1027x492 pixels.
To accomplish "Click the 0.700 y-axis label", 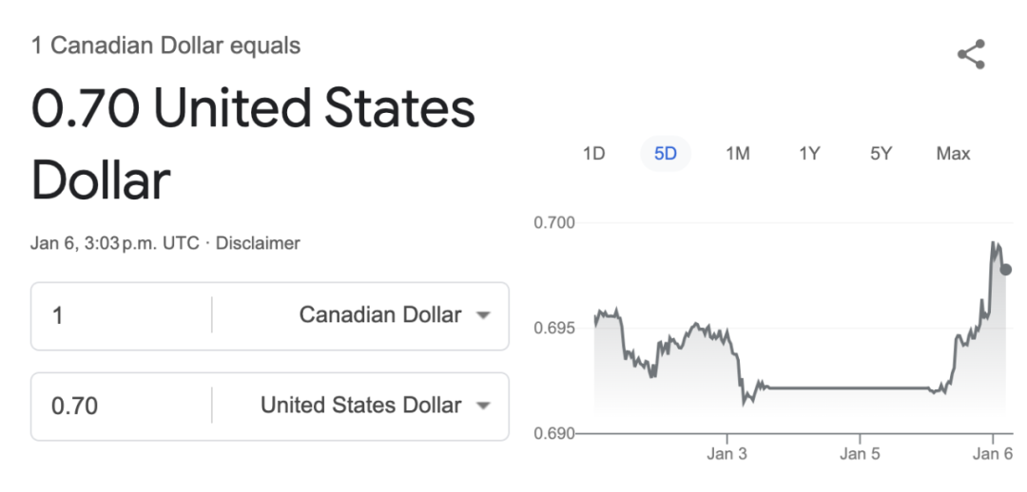I will pos(554,222).
